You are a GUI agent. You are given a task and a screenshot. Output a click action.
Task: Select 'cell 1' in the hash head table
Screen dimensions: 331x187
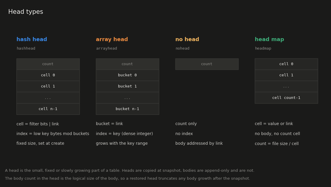tap(48, 86)
